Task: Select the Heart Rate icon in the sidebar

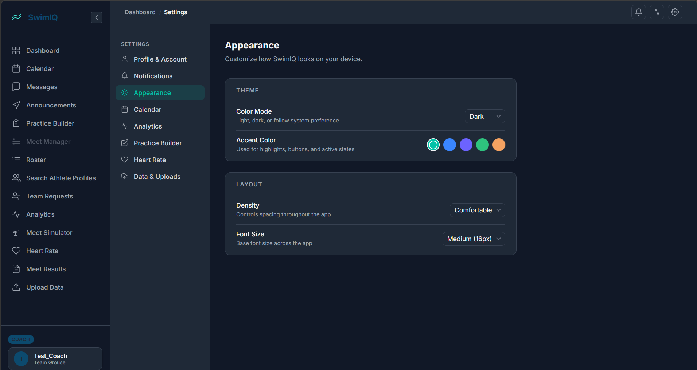Action: point(16,251)
